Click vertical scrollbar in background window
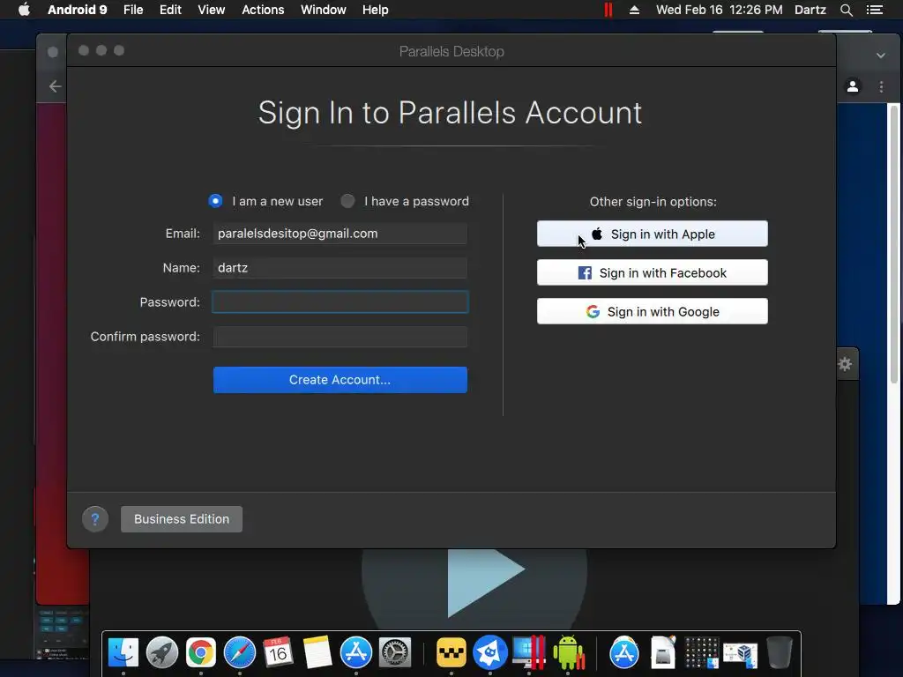This screenshot has width=903, height=677. (x=894, y=245)
